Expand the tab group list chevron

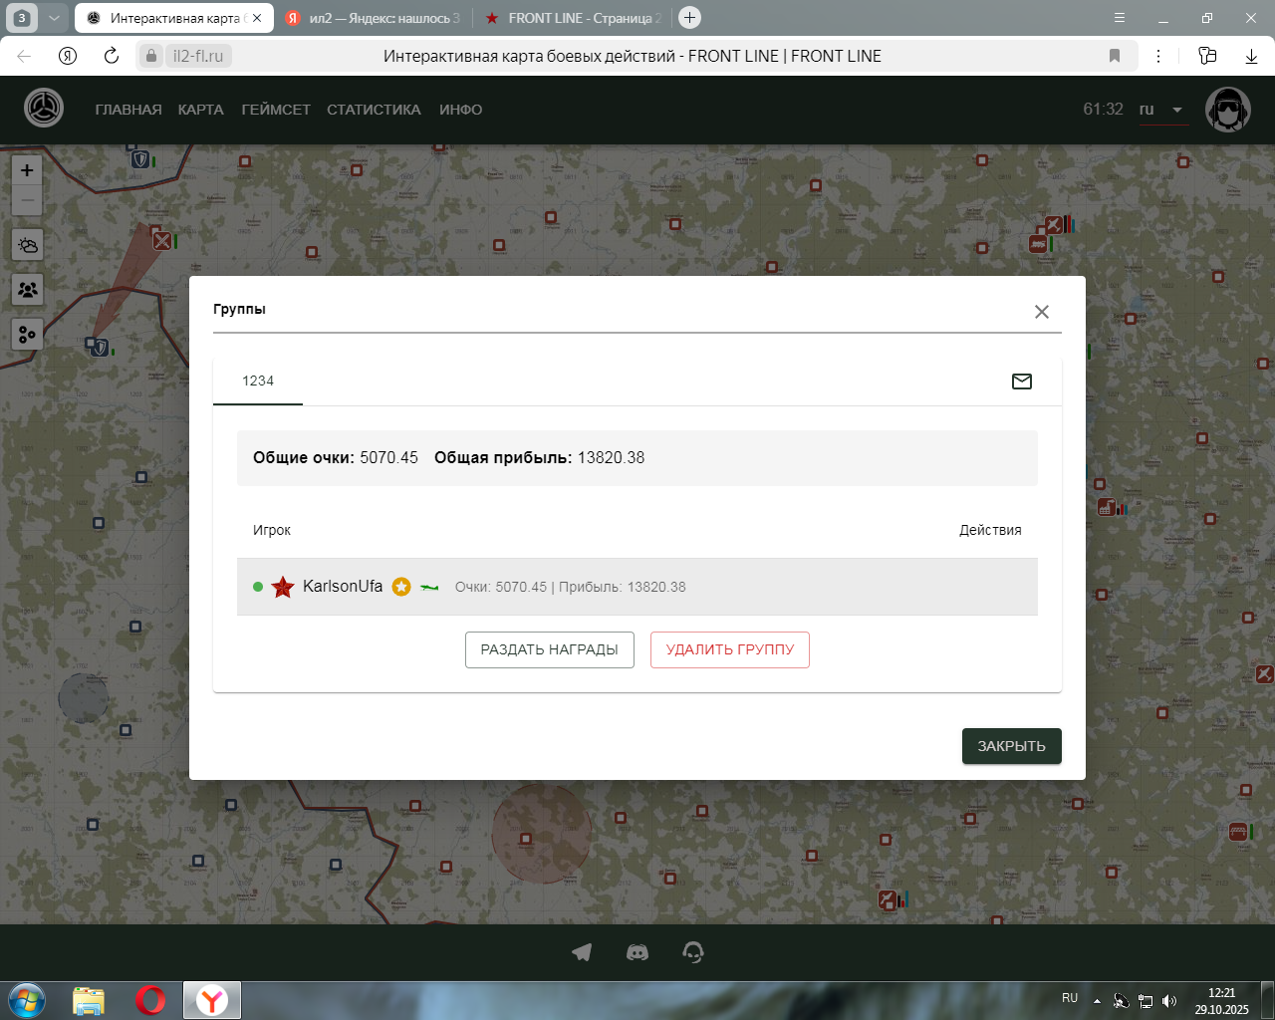coord(54,18)
